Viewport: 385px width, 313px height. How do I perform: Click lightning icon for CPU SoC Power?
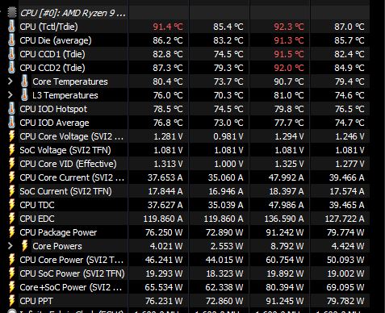(x=11, y=273)
